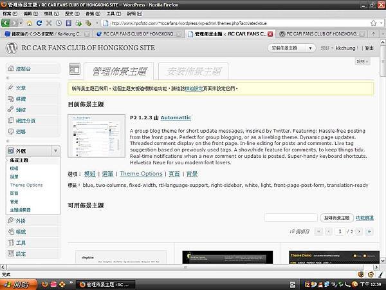
Task: Switch to last RC CAR FANS CLUB tab
Action: coord(322,34)
